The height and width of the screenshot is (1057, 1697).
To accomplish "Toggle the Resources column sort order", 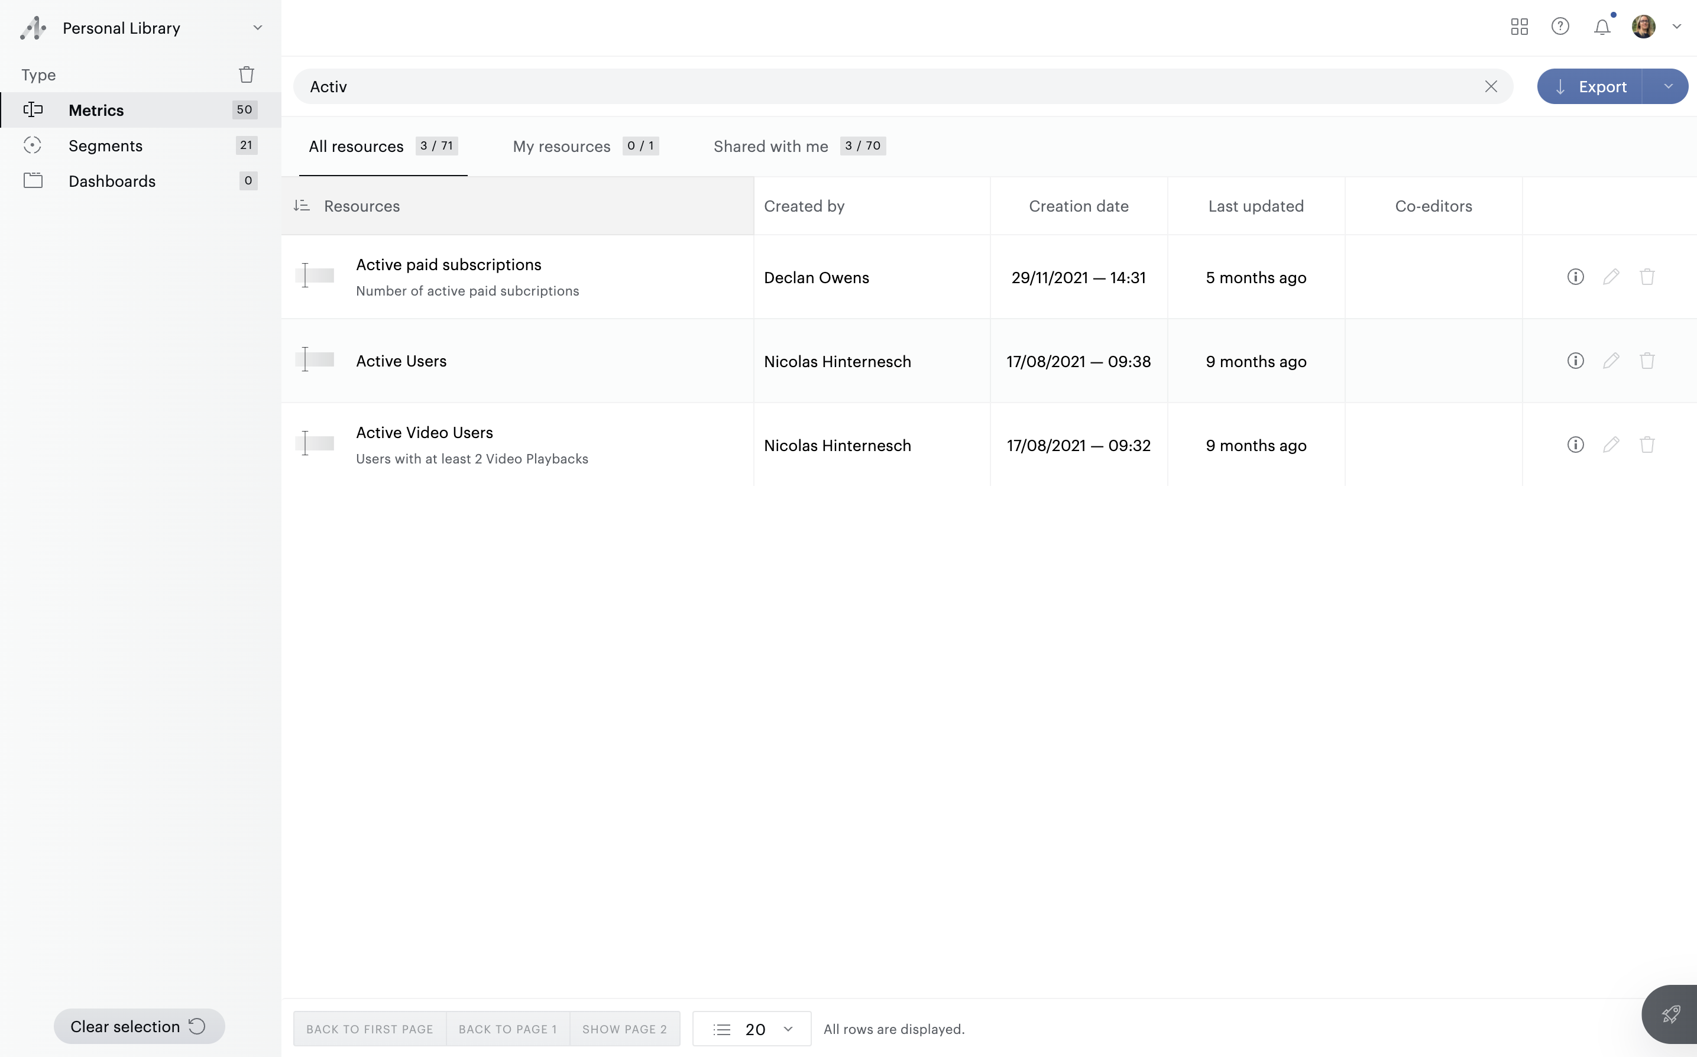I will click(302, 206).
